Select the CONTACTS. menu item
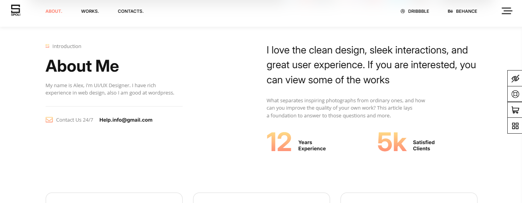The height and width of the screenshot is (203, 522). pyautogui.click(x=131, y=11)
